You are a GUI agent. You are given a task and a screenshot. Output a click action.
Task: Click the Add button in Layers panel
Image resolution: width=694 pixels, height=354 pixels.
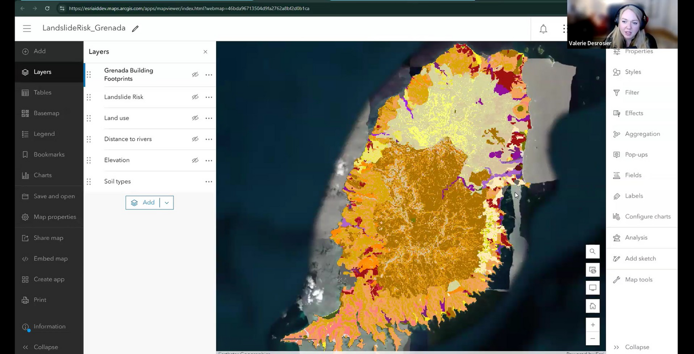click(x=145, y=202)
